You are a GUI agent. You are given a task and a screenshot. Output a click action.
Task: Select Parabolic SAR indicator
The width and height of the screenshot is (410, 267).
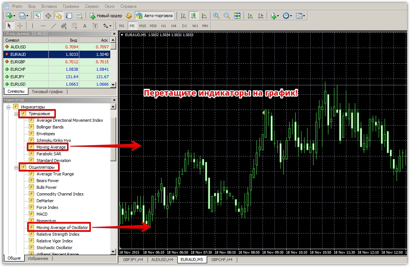tap(49, 154)
